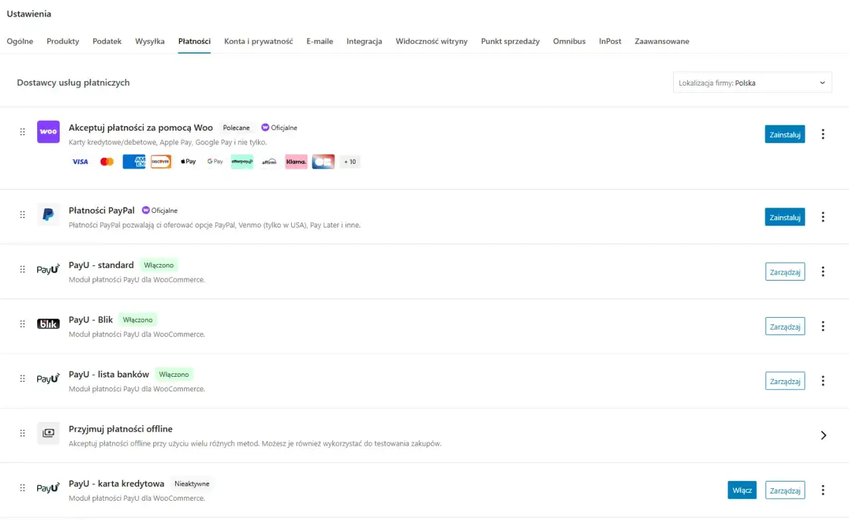Click the offline payments terminal icon
The height and width of the screenshot is (530, 849).
coord(48,433)
